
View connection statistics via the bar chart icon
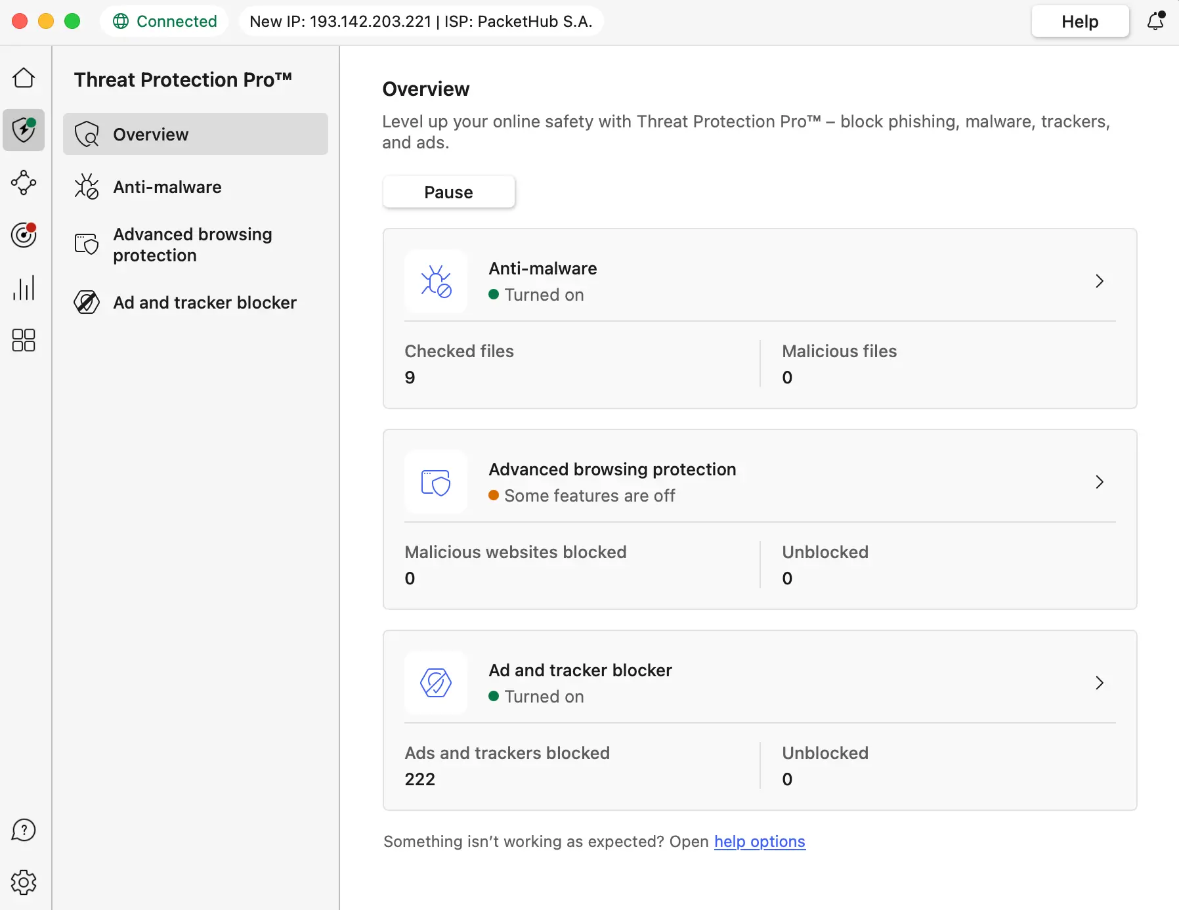tap(24, 288)
